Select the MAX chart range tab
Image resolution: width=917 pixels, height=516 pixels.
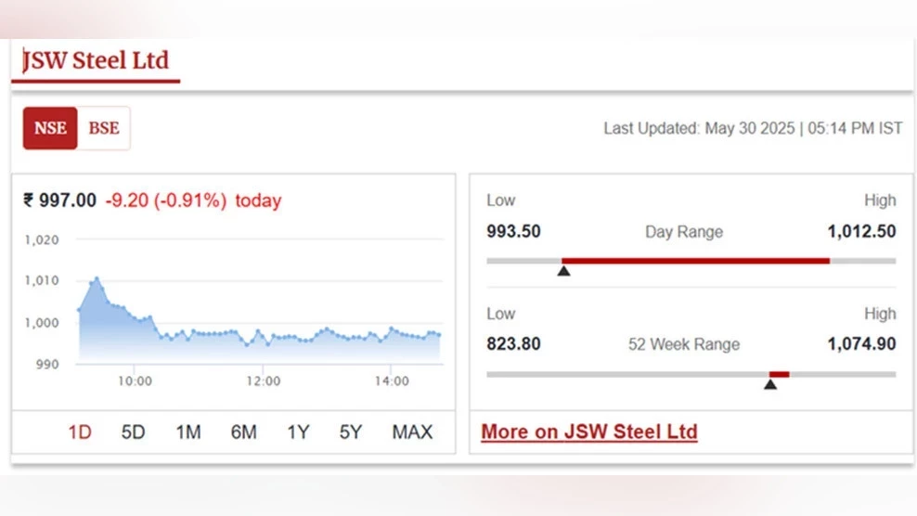pyautogui.click(x=412, y=432)
